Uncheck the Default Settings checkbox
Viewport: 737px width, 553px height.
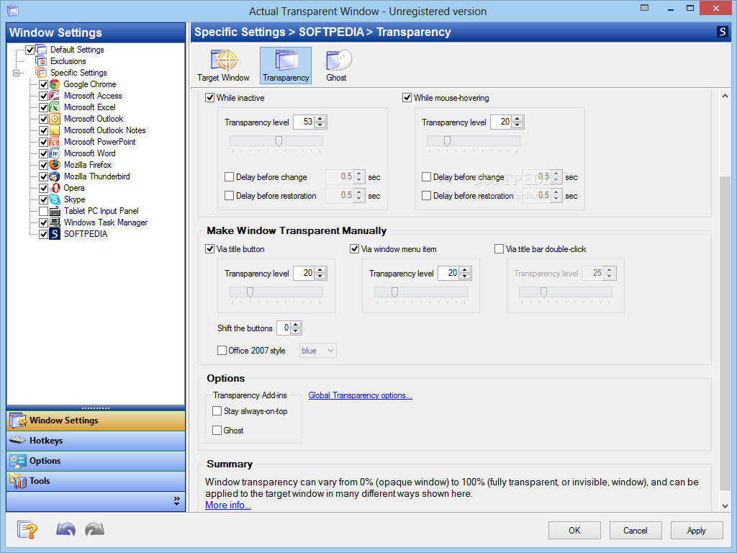[x=30, y=50]
